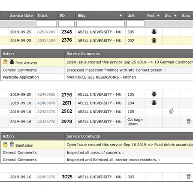Click pest bug icon for unit 305
Viewport: 193px width, 193px height.
pos(154,32)
